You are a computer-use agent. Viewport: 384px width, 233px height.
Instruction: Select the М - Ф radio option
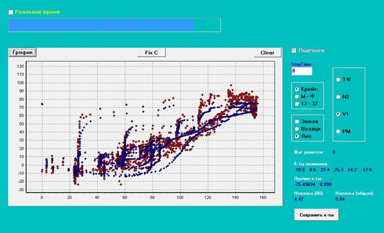point(297,97)
